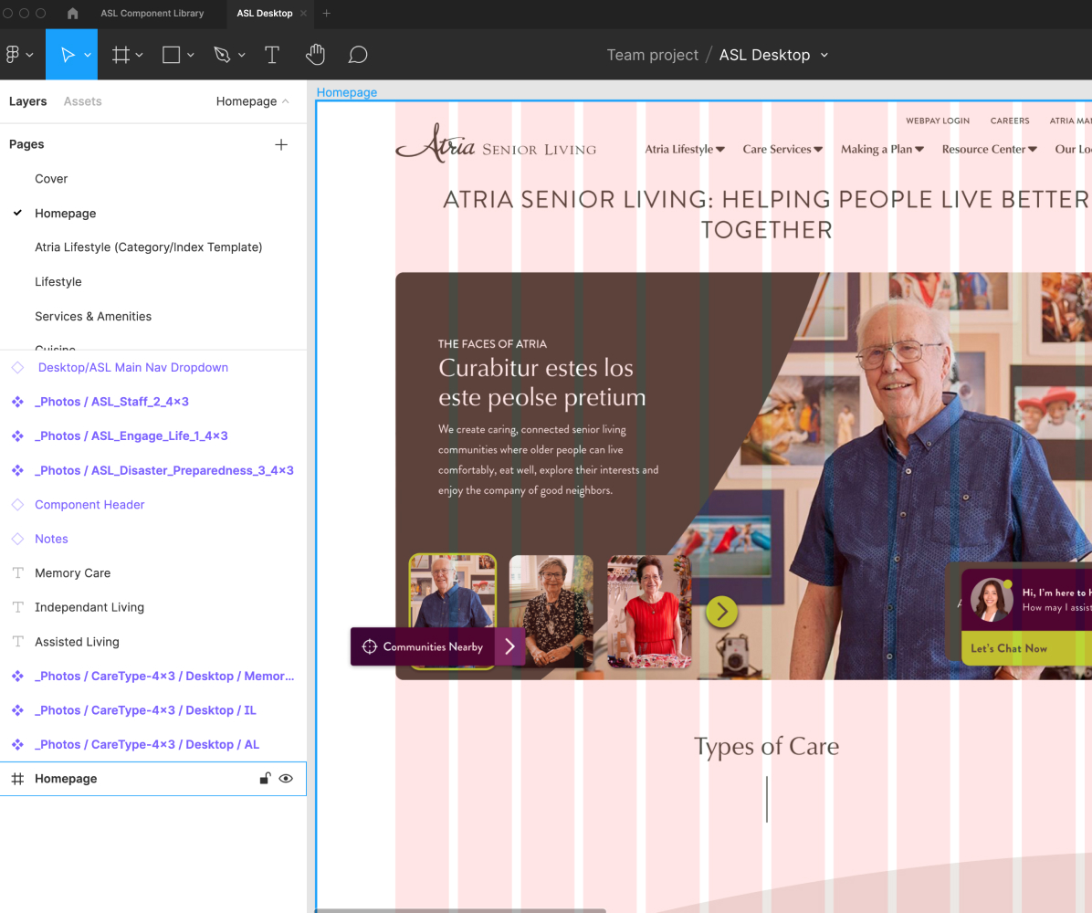
Task: Select the Move tool
Action: tap(68, 54)
